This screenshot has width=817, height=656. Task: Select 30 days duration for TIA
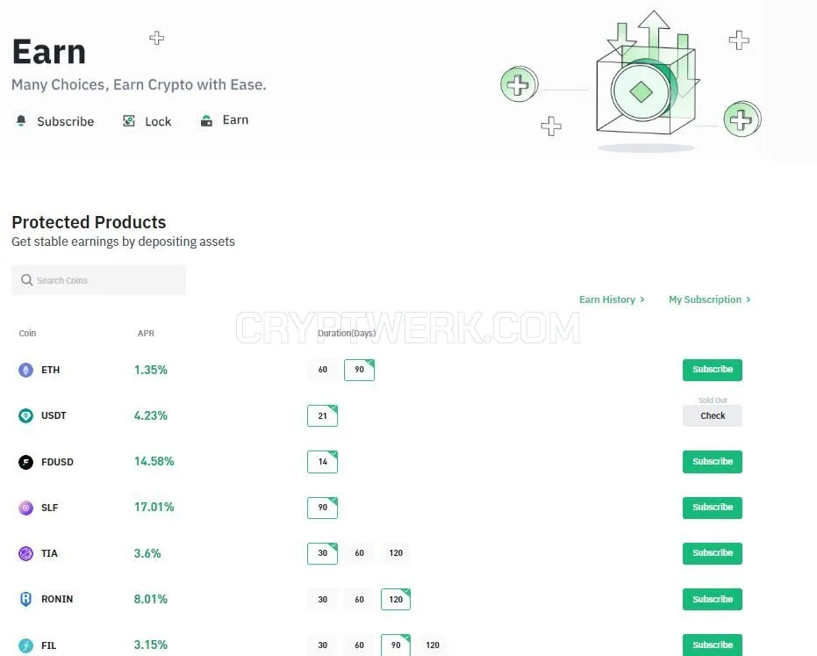323,553
